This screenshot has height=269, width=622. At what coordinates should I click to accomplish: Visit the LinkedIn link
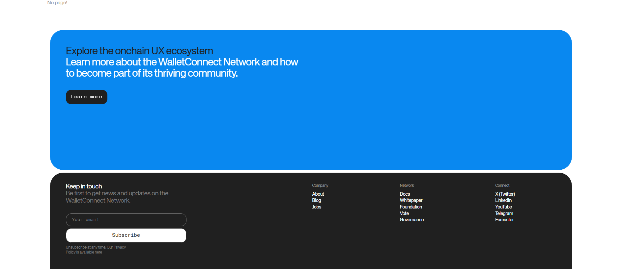503,200
